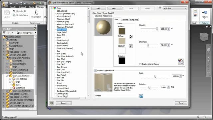Expand the Solid Bodies(1) node
Image resolution: width=213 pixels, height=120 pixels.
click(10, 79)
